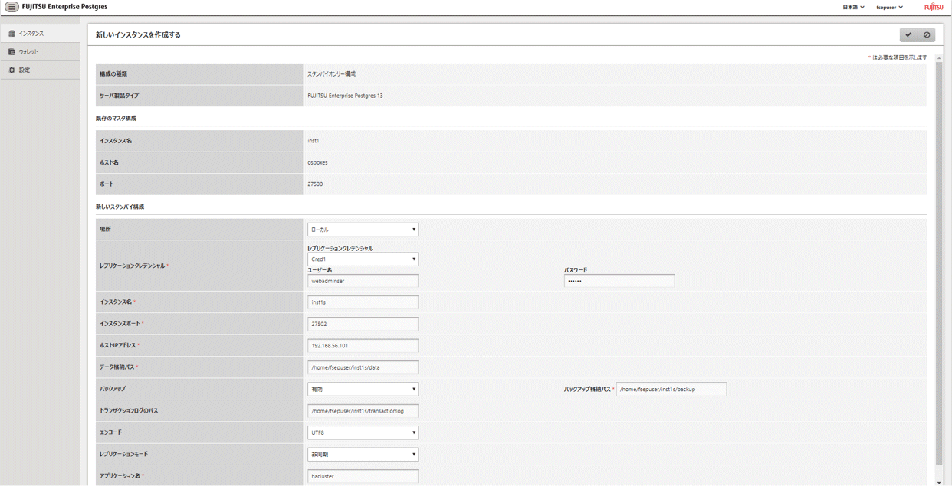This screenshot has height=486, width=952.
Task: Select the host name osboxes
Action: click(317, 162)
